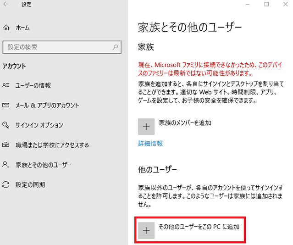Click the plus icon beside その他のユーザーをこの PC に追加
The image size is (293, 245).
click(146, 230)
